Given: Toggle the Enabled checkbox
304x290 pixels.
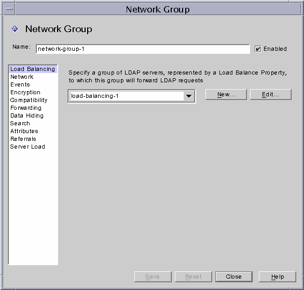Looking at the screenshot, I should click(x=258, y=49).
